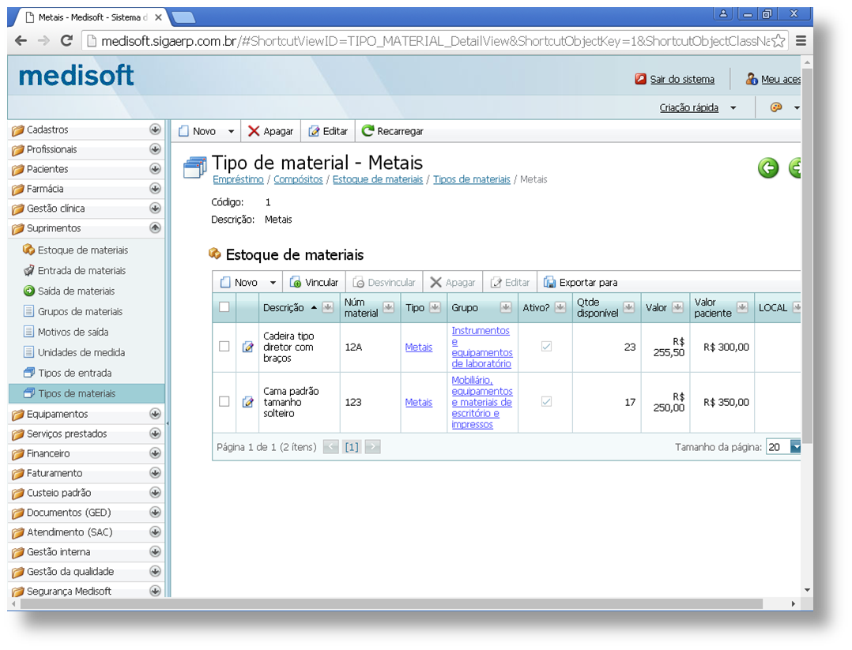Open the dropdown arrow beside top Novo
Image resolution: width=852 pixels, height=650 pixels.
[x=231, y=131]
